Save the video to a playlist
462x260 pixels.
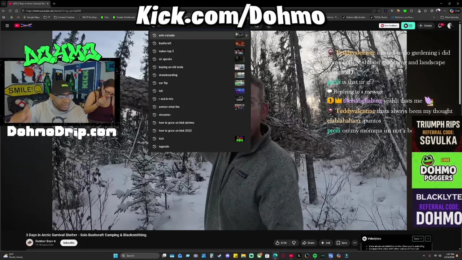coord(341,243)
